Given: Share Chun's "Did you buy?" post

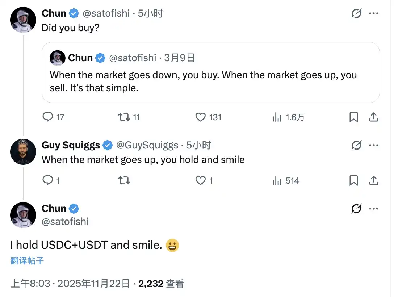Looking at the screenshot, I should (x=373, y=117).
